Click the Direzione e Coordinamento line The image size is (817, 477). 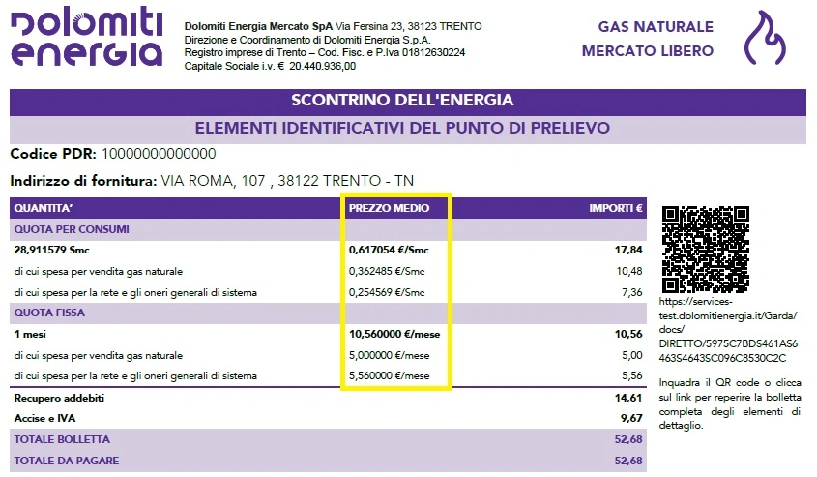tap(307, 40)
